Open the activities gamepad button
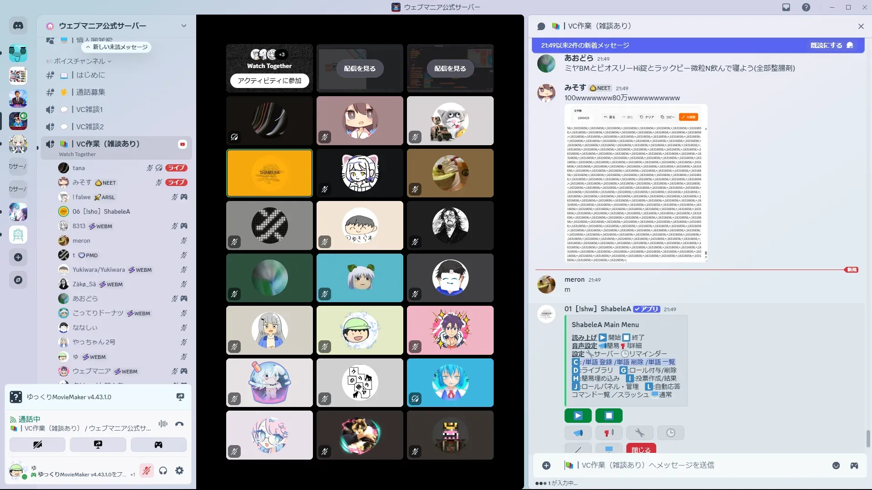This screenshot has width=872, height=490. (159, 445)
